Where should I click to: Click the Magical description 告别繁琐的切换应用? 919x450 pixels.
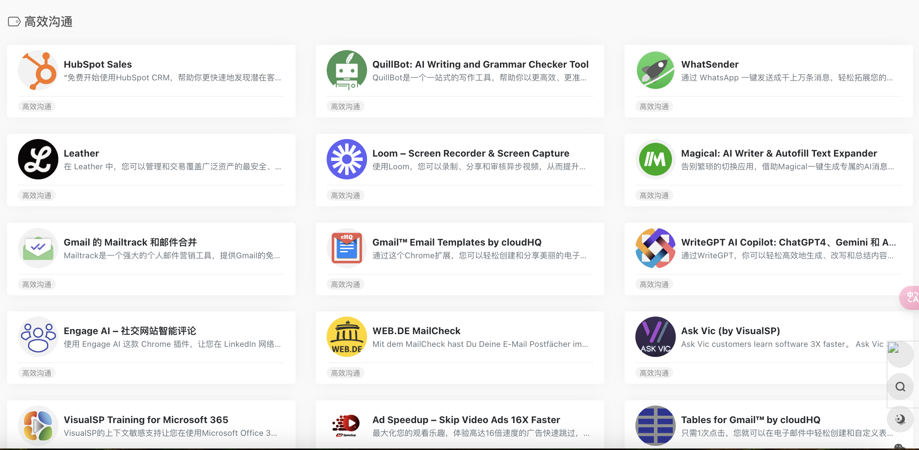click(787, 166)
